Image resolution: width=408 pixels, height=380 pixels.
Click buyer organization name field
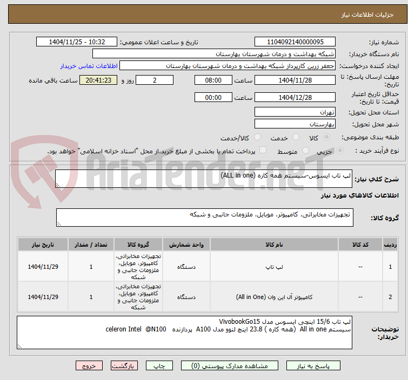214,54
